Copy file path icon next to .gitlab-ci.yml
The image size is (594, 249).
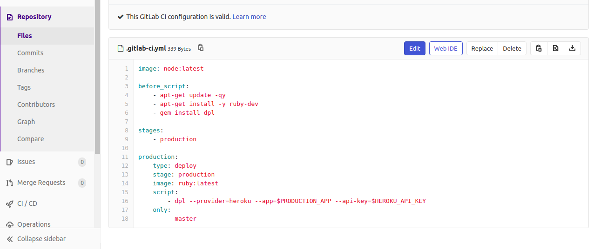point(201,48)
